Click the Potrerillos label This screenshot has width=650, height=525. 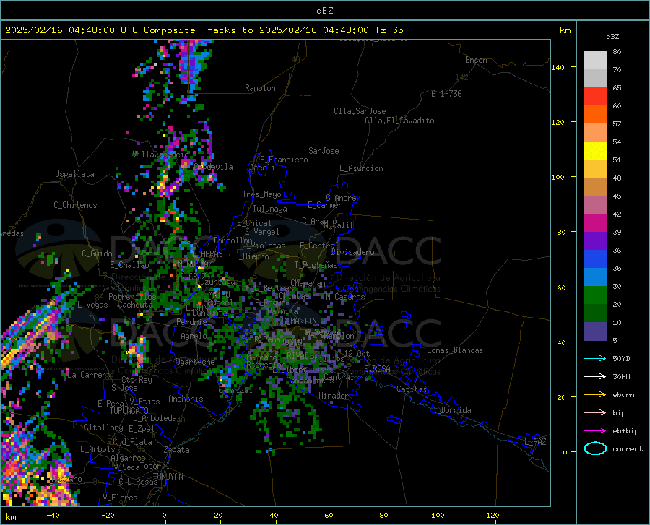point(132,297)
